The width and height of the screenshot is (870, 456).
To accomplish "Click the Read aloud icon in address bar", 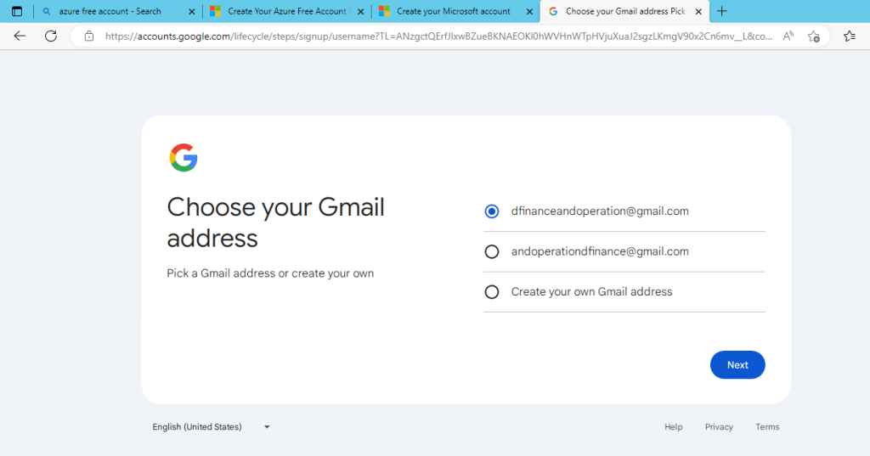I will pos(788,37).
